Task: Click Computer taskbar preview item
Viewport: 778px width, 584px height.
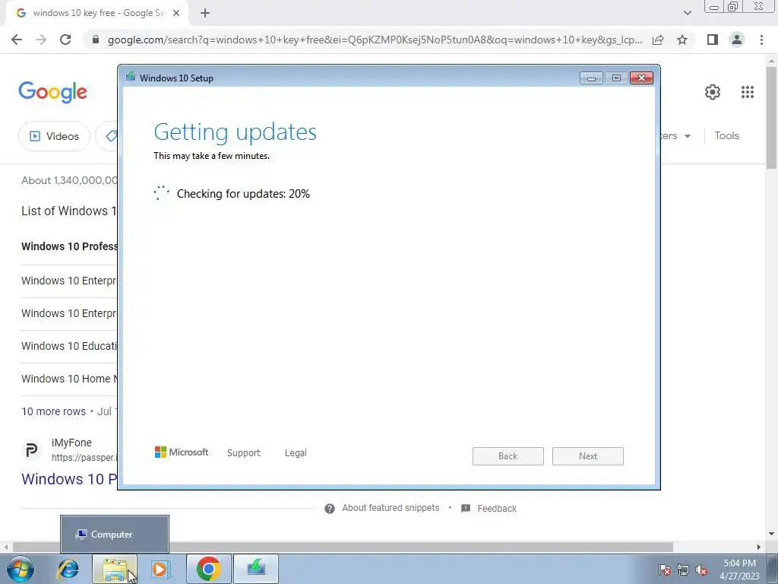Action: click(x=115, y=535)
